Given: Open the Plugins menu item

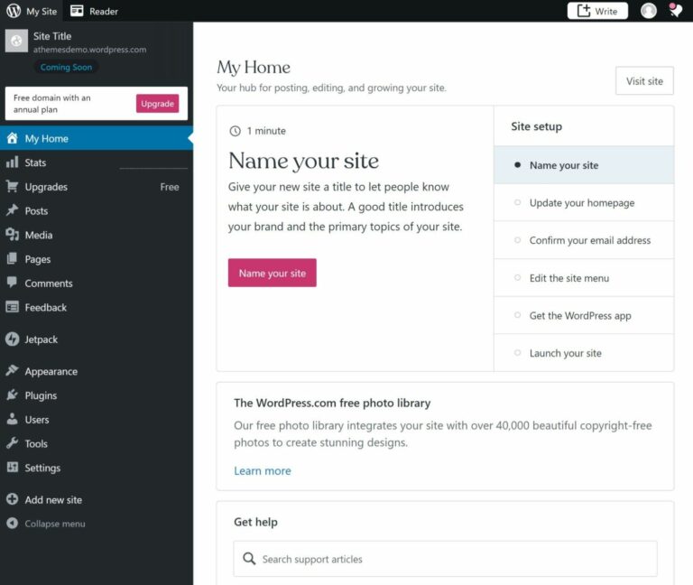Looking at the screenshot, I should (97, 395).
